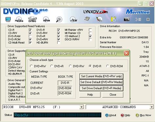Select the DVD-RW book type radio
This screenshot has width=155, height=122.
coord(70,66)
